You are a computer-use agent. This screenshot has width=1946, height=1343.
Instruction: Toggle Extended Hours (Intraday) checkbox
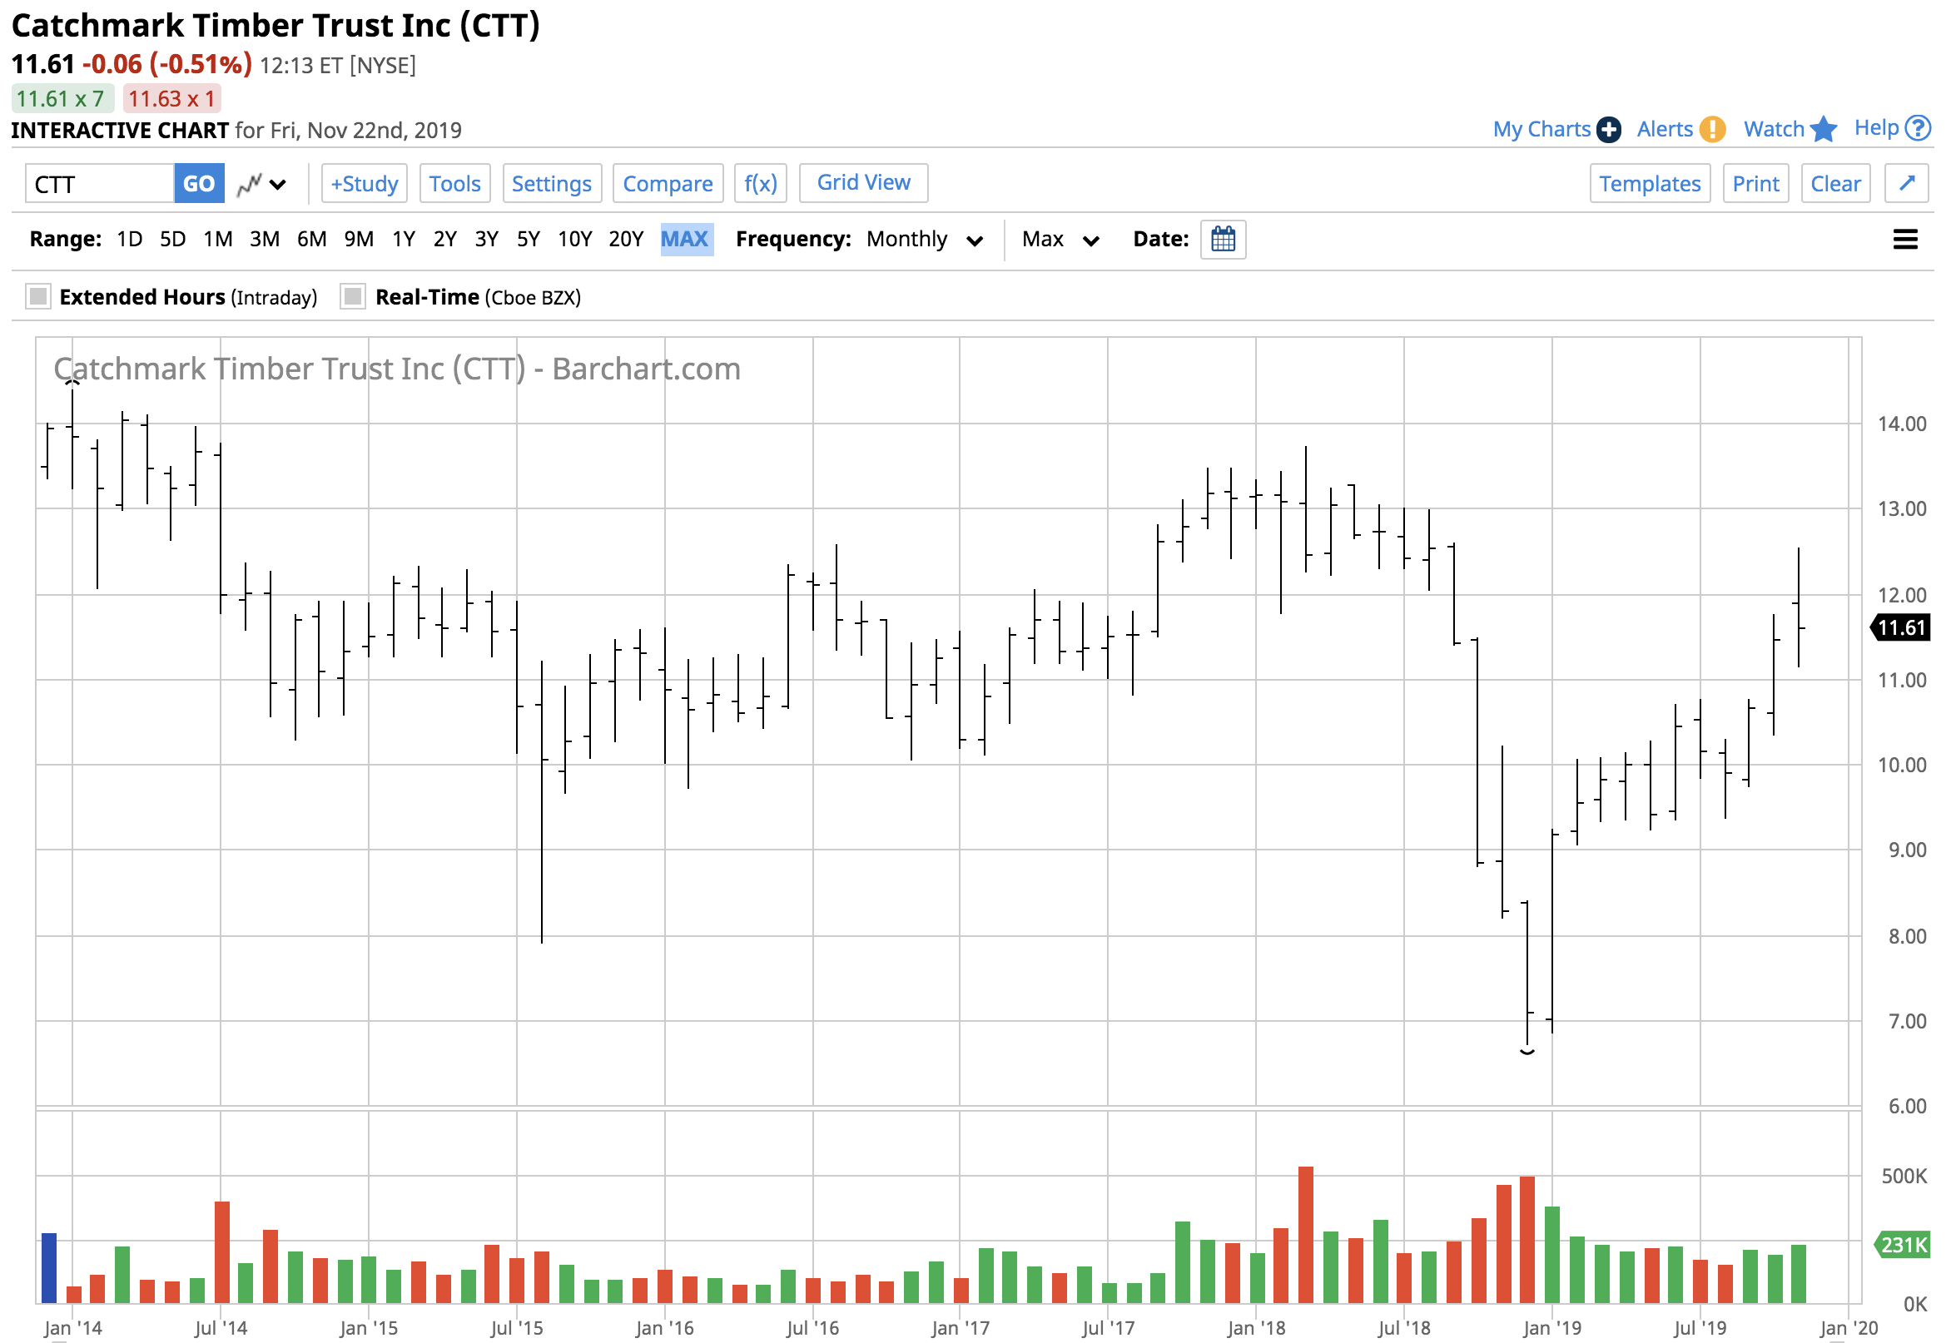click(38, 296)
